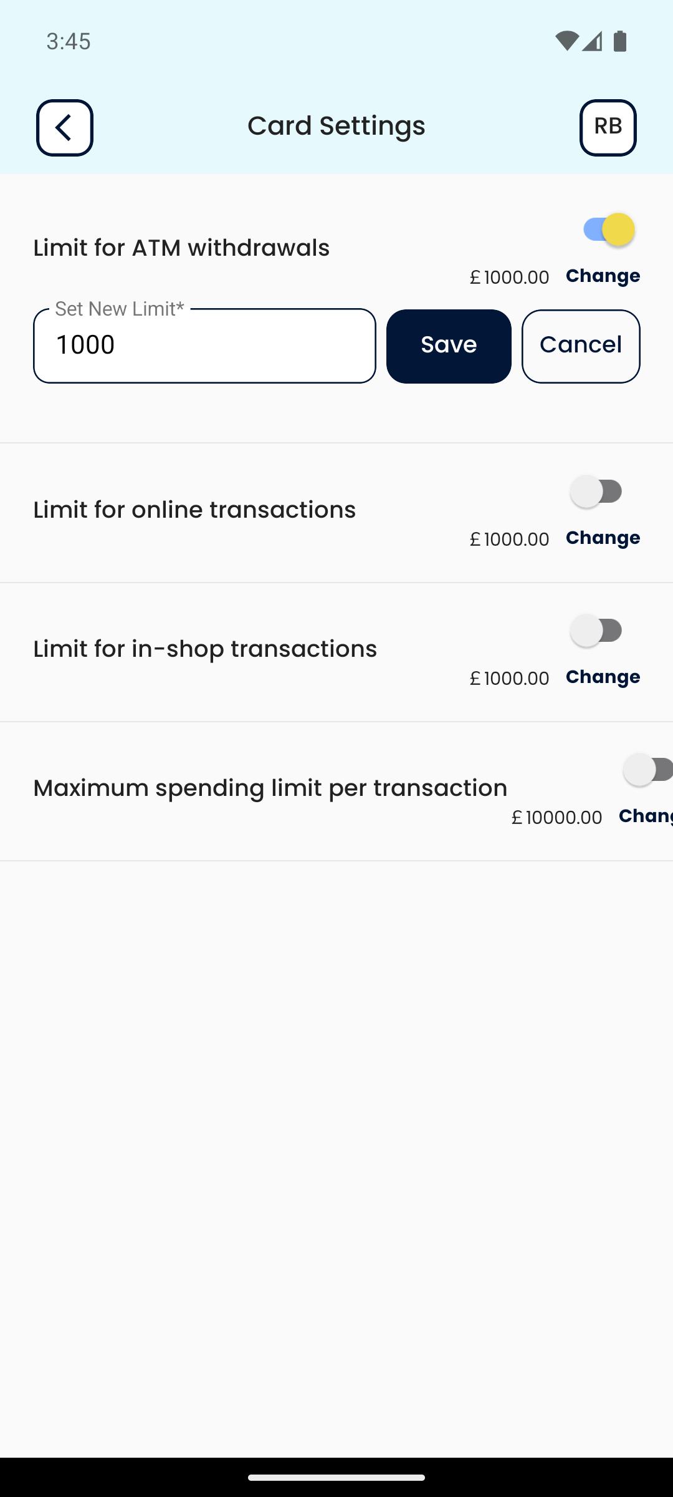Save the new ATM limit
This screenshot has width=673, height=1497.
point(449,346)
